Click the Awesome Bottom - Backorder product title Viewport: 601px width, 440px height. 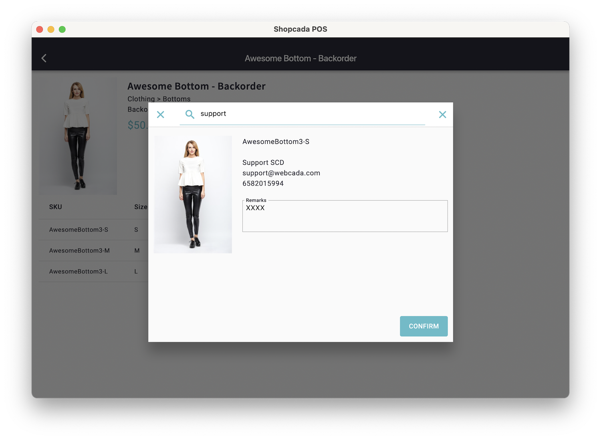tap(196, 86)
